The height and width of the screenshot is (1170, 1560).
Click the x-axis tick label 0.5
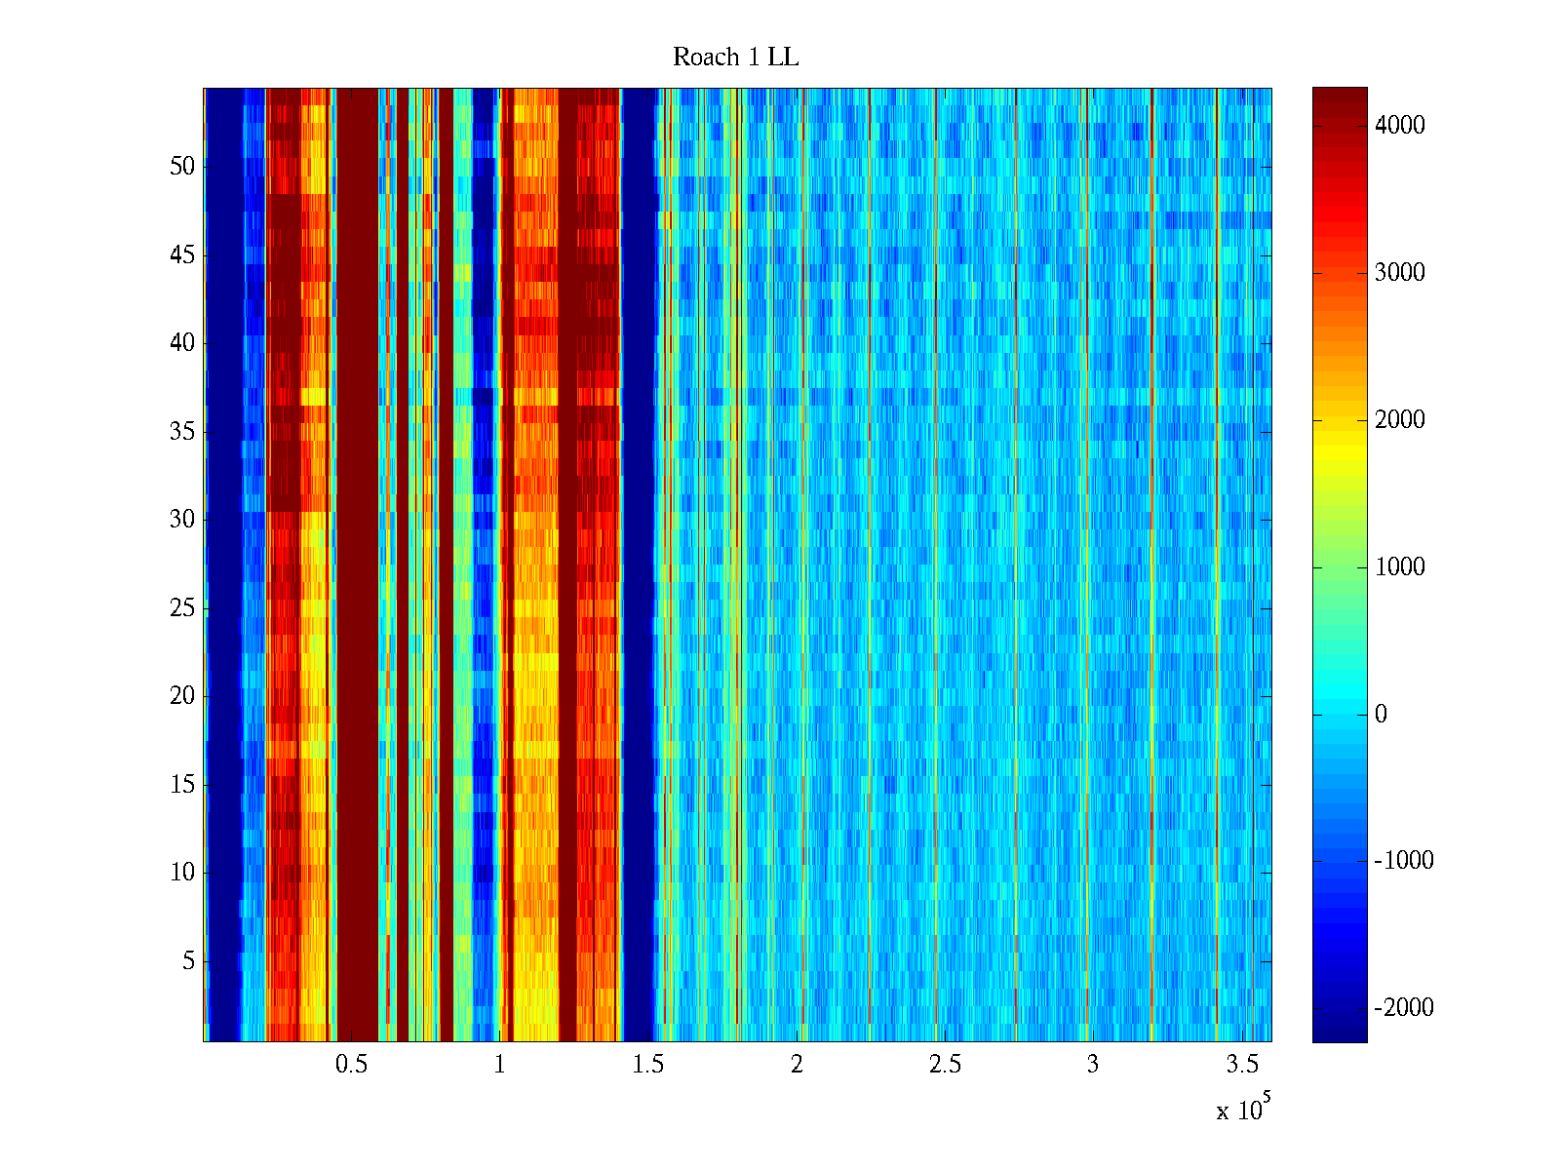(x=351, y=1065)
